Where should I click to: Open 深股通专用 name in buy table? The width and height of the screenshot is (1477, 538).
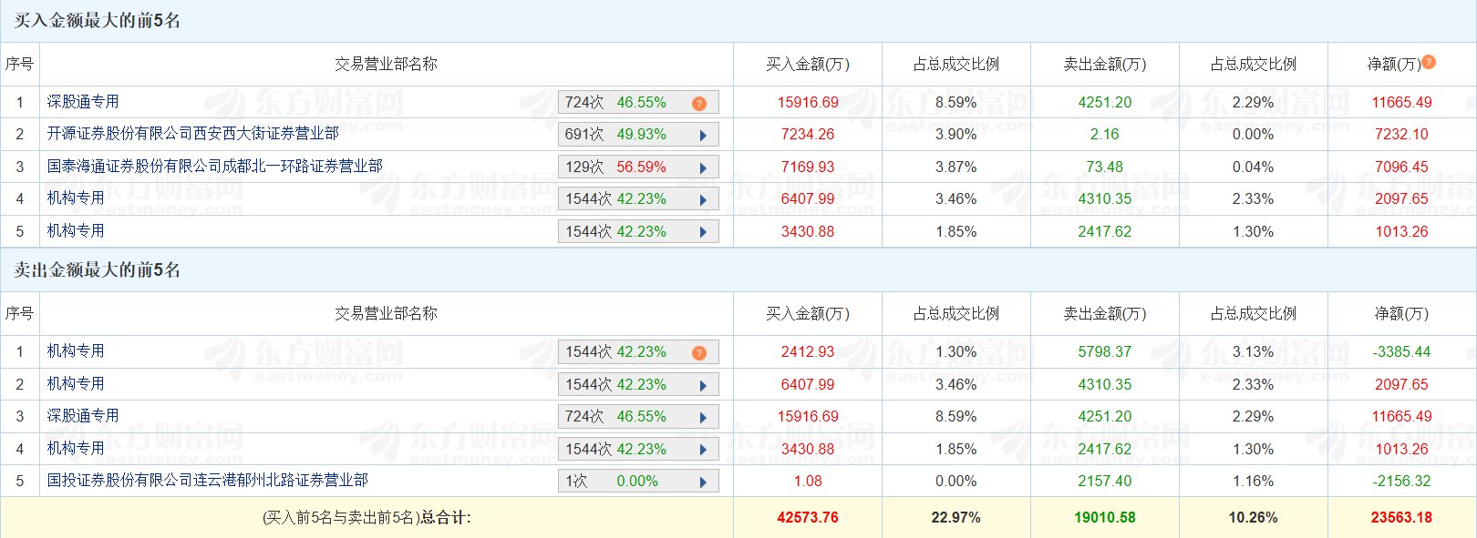click(83, 102)
